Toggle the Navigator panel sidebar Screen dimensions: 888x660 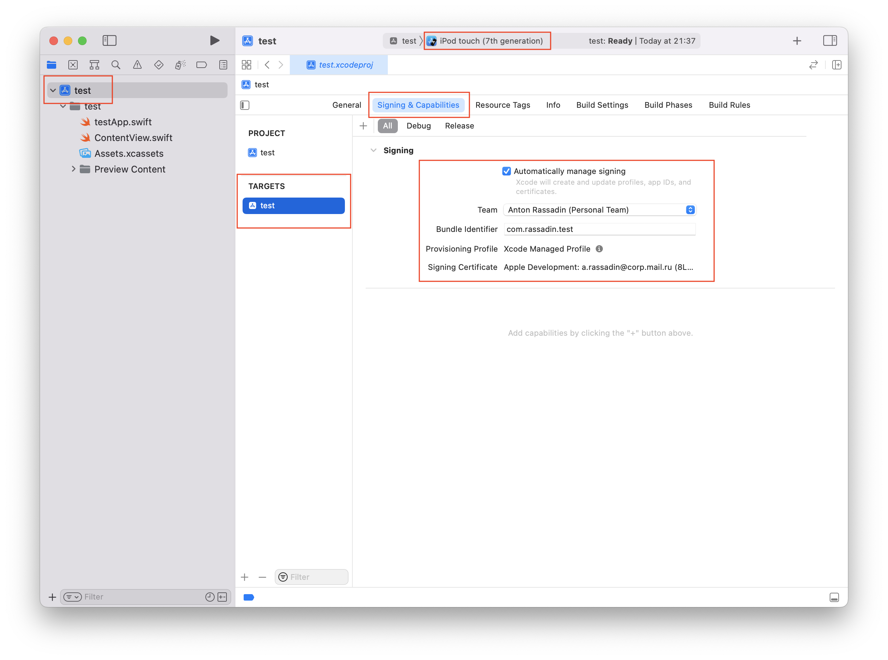tap(111, 40)
